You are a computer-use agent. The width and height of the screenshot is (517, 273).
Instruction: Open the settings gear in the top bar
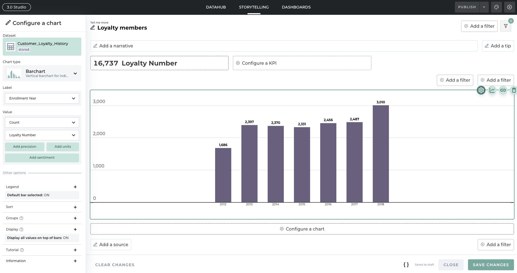(x=509, y=7)
